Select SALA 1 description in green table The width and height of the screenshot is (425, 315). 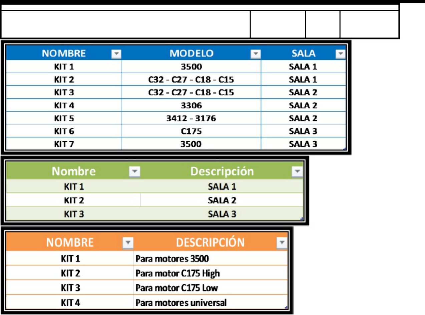pos(222,186)
